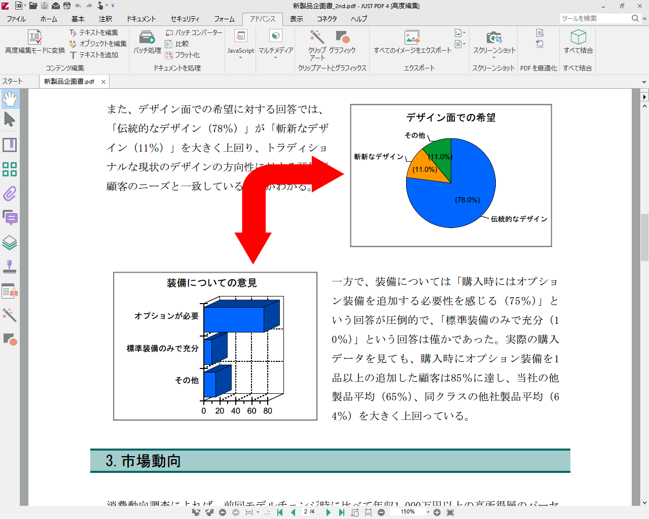Select the arrow selection tool in sidebar
The height and width of the screenshot is (519, 649).
click(10, 120)
